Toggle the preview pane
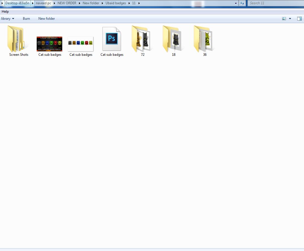The width and height of the screenshot is (304, 251). (x=299, y=19)
